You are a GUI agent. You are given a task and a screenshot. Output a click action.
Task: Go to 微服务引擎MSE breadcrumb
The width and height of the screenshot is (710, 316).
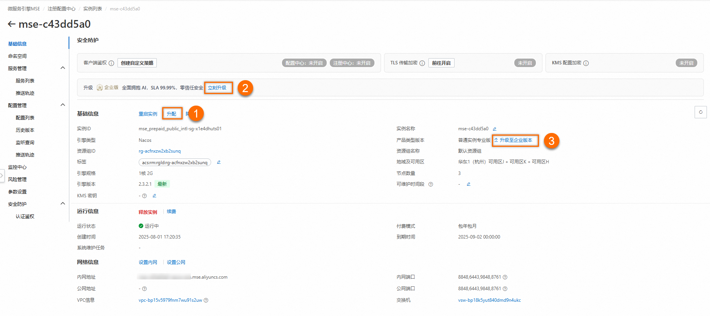[24, 9]
